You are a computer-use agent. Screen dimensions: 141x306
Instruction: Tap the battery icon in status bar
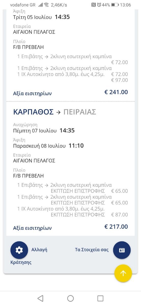(x=115, y=5)
